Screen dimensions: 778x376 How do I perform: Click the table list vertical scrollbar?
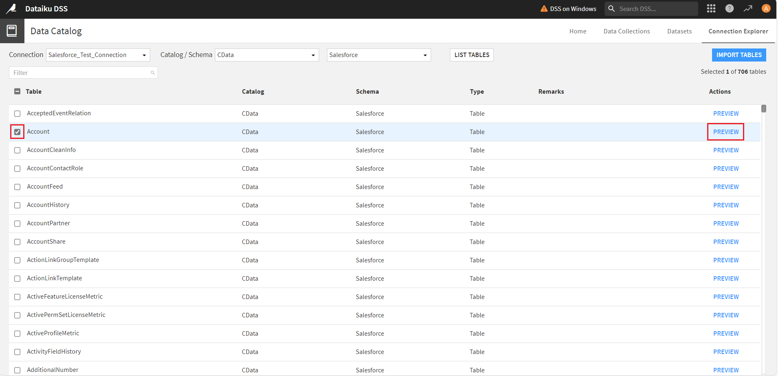pos(763,109)
